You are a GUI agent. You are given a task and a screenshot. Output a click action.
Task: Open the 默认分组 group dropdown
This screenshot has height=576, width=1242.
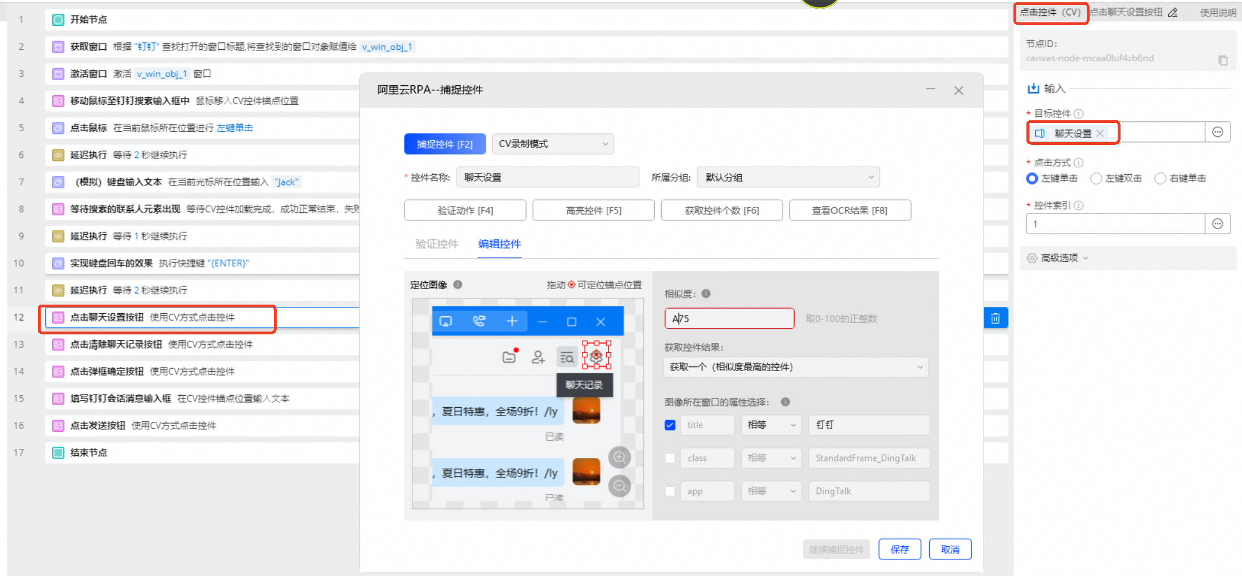tap(788, 177)
